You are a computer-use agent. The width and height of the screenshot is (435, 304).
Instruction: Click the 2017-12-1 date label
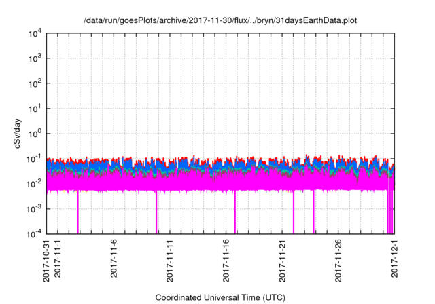coord(394,258)
